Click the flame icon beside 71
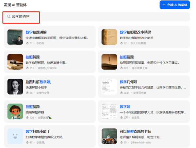 click(27, 43)
